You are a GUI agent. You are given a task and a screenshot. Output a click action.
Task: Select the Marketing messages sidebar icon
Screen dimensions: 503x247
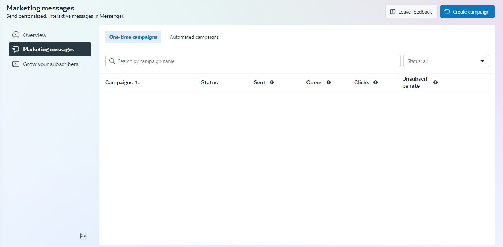(x=16, y=49)
